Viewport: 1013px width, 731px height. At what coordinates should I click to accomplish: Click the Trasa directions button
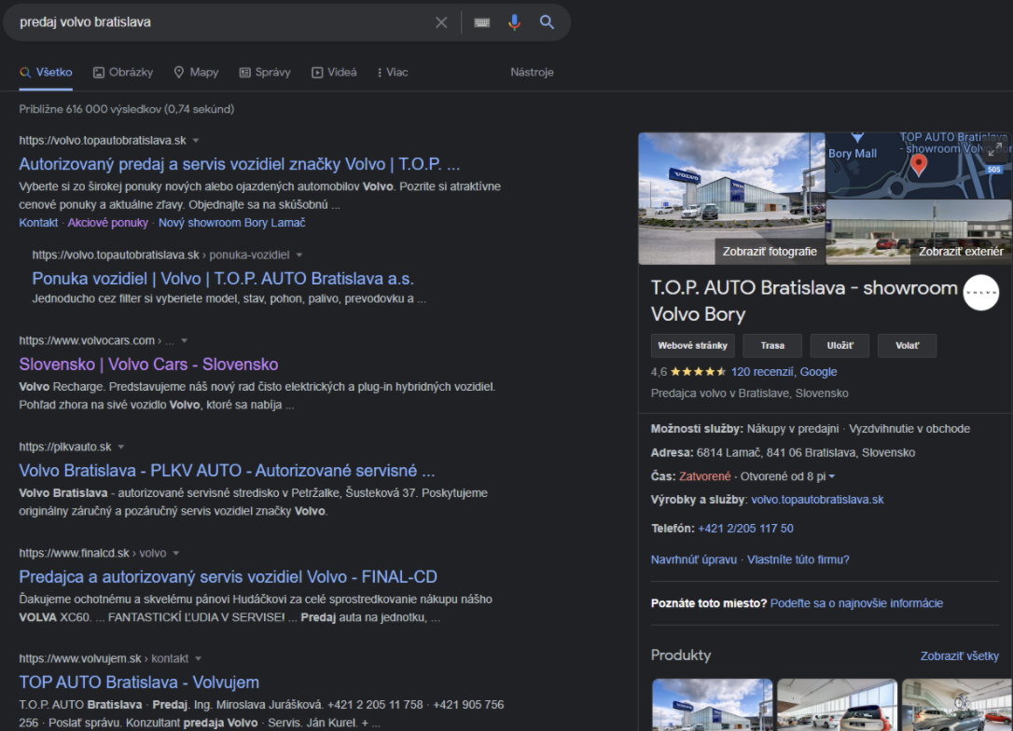[772, 346]
